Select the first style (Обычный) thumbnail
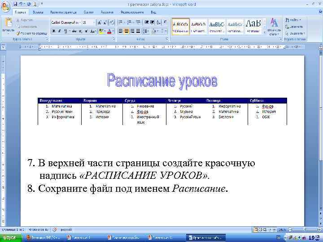Viewport: 323px width, 242px height. click(x=180, y=26)
